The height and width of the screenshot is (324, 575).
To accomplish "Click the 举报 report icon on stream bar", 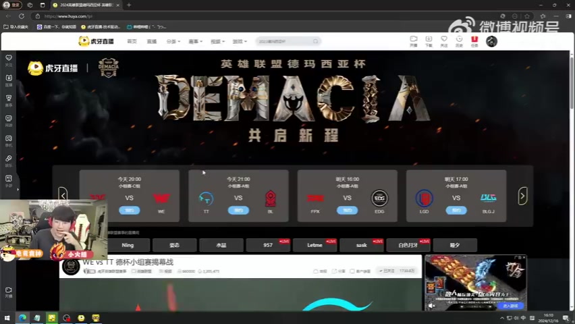I will point(320,271).
